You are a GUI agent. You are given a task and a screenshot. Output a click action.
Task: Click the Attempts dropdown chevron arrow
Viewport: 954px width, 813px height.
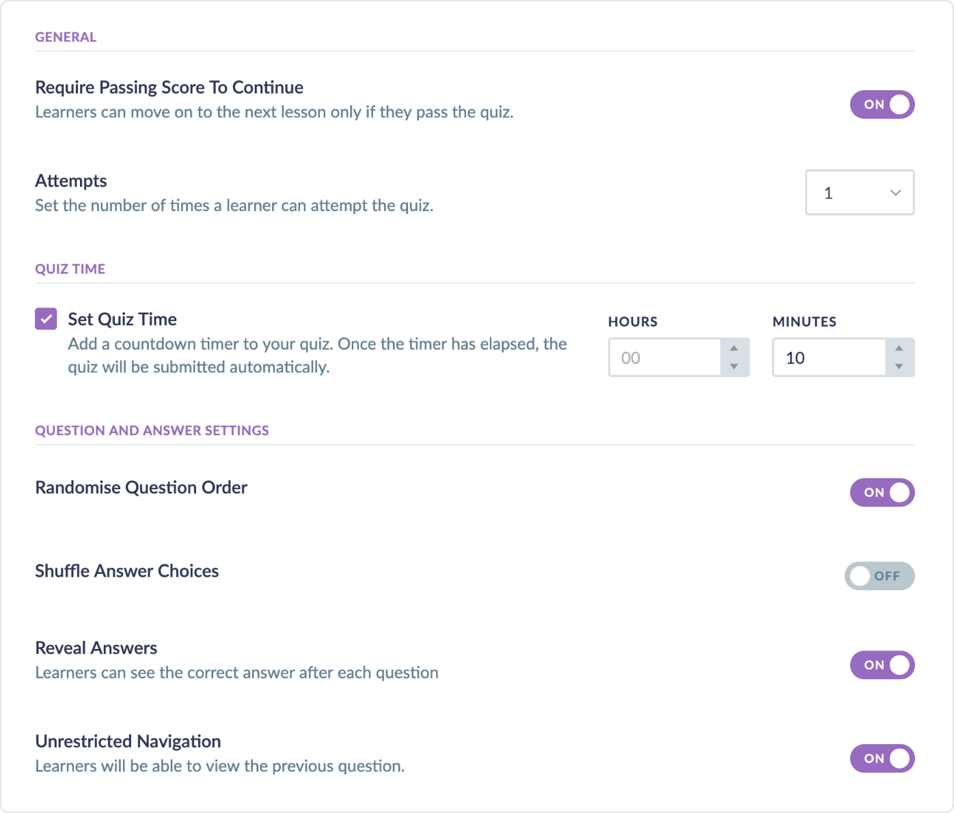point(895,193)
